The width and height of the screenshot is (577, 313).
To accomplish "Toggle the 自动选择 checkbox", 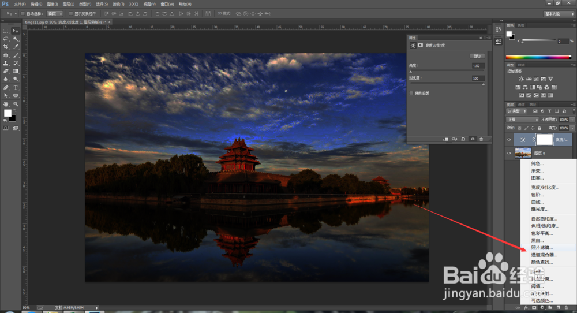I will (23, 14).
